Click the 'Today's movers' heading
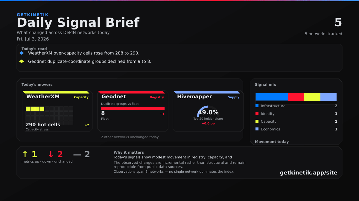The width and height of the screenshot is (359, 201). pyautogui.click(x=37, y=85)
